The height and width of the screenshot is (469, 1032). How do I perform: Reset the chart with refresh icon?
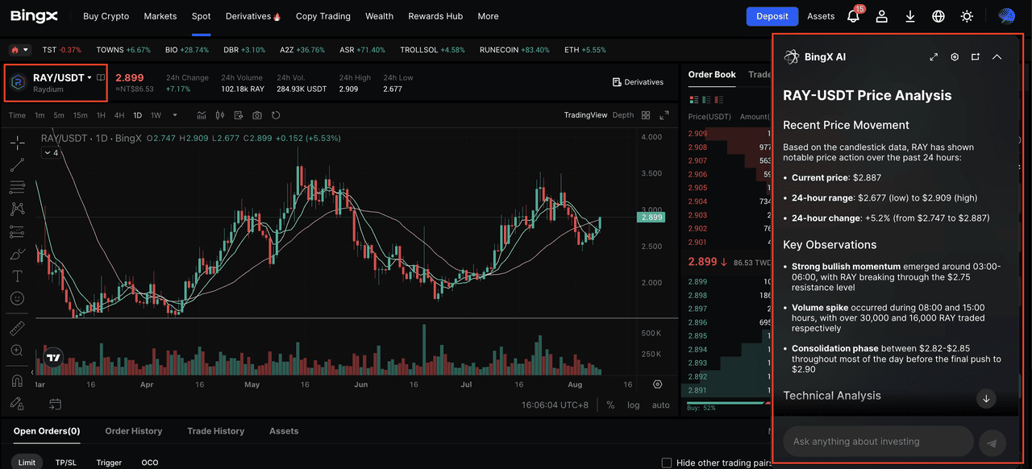(276, 115)
